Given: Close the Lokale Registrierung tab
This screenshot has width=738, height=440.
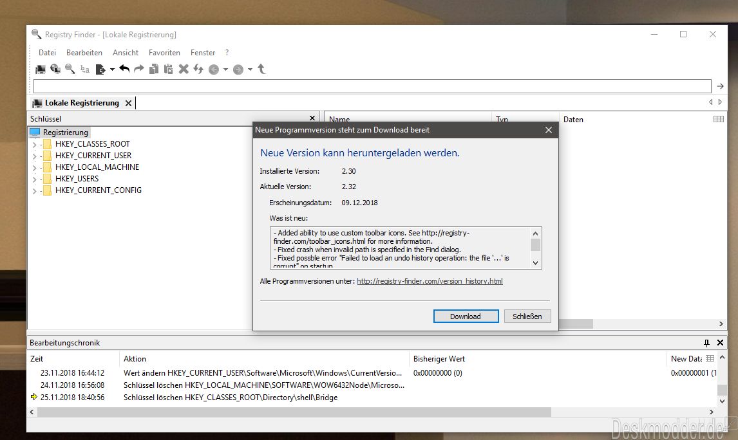Looking at the screenshot, I should click(x=129, y=103).
